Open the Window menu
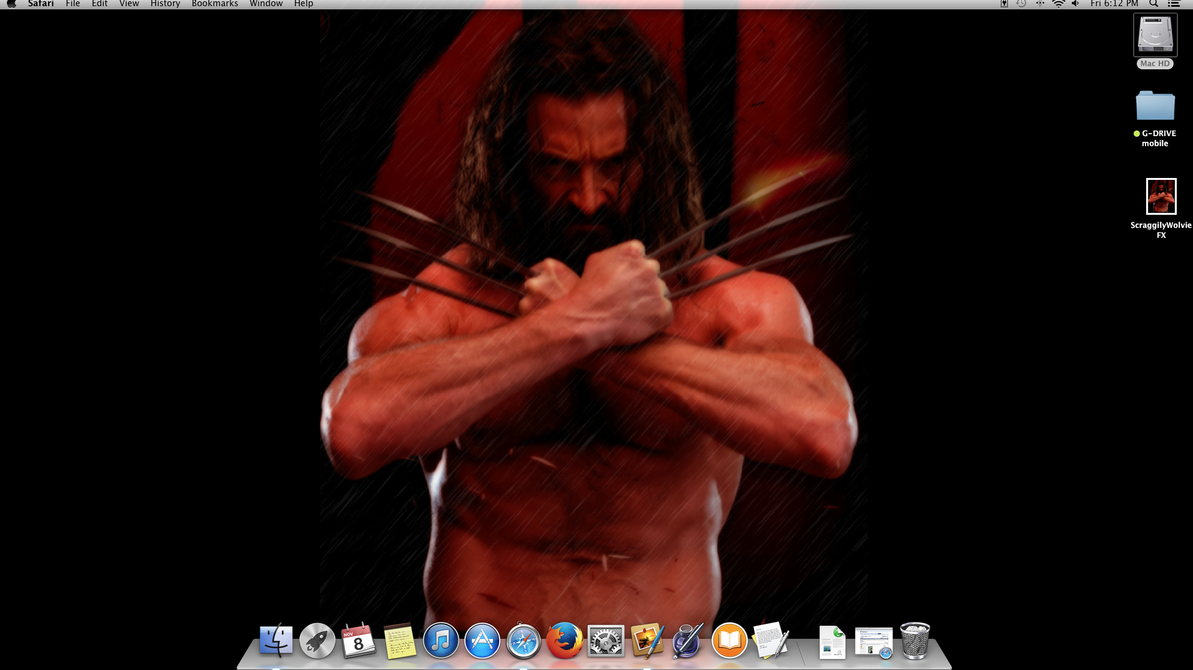Screen dimensions: 1193x670 pos(266,4)
